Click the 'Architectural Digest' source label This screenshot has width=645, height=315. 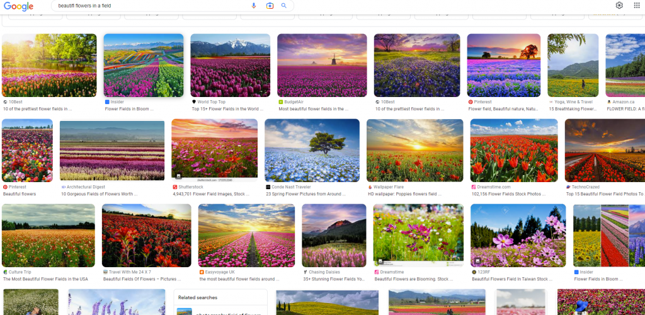click(x=86, y=187)
